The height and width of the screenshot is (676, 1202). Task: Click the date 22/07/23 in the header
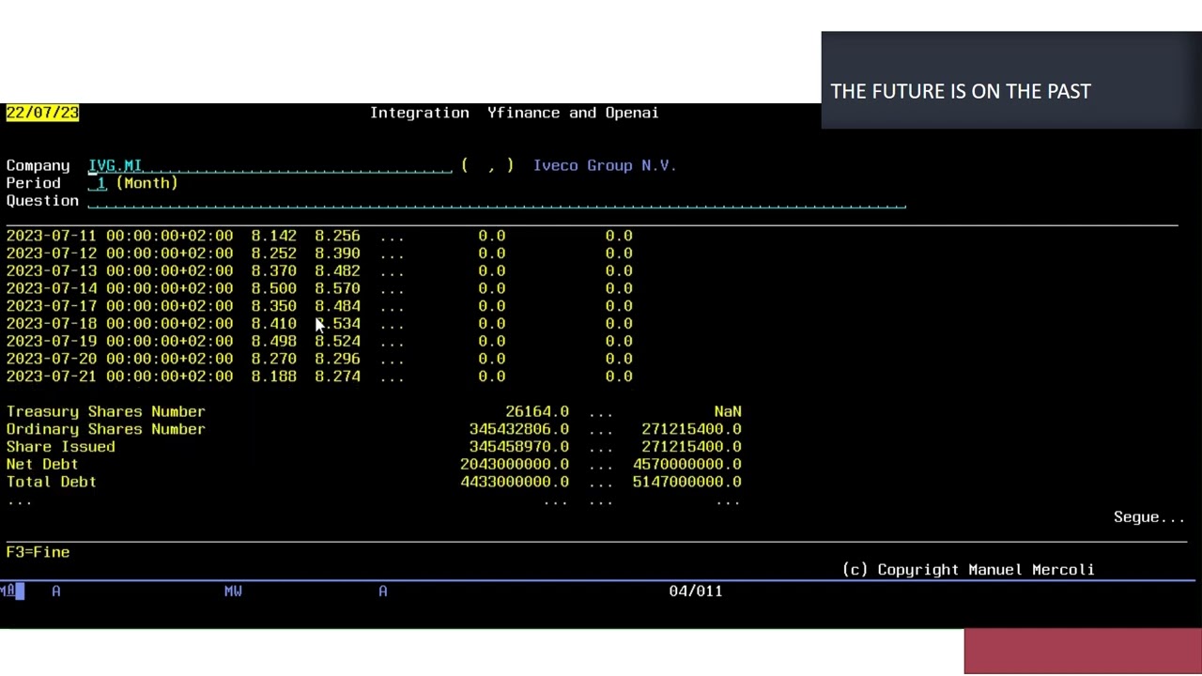pyautogui.click(x=42, y=113)
